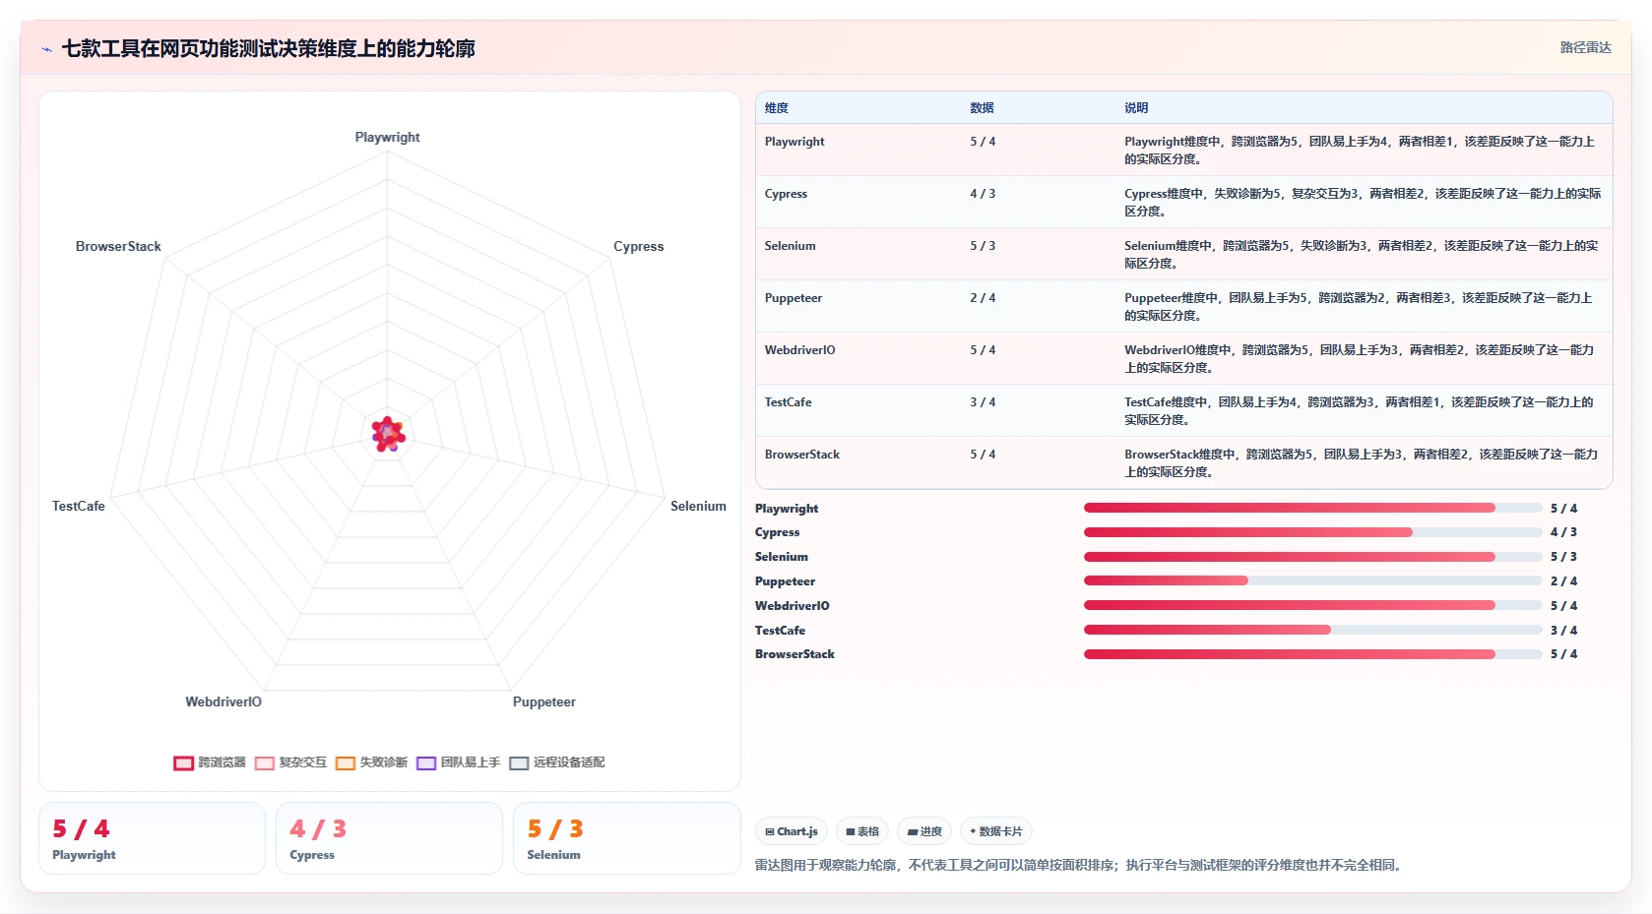This screenshot has width=1652, height=914.
Task: Click the small icon beside the panel title
Action: [46, 49]
